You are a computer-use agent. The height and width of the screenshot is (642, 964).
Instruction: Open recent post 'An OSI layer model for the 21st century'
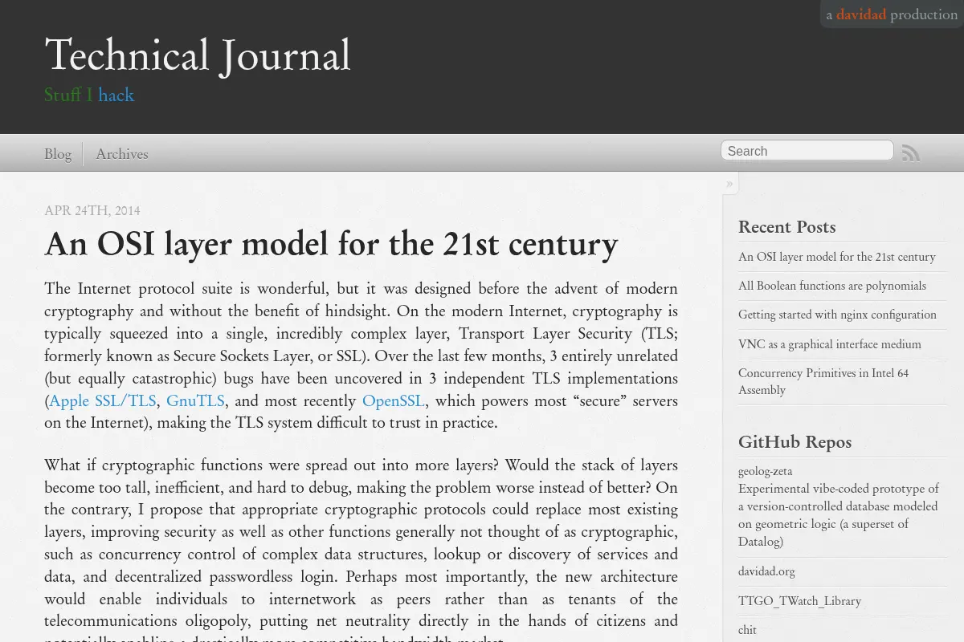[x=837, y=257]
